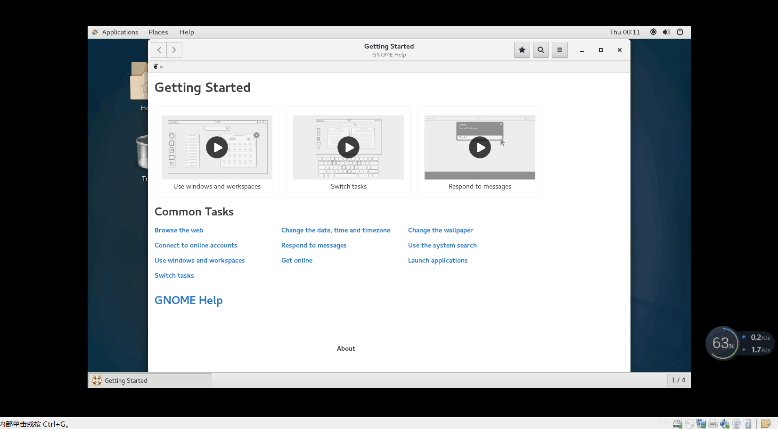Play the Switch tasks video
Screen dimensions: 778x429
point(349,148)
